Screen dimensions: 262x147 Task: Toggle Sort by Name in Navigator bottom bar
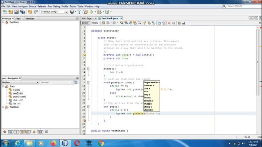tap(41, 131)
